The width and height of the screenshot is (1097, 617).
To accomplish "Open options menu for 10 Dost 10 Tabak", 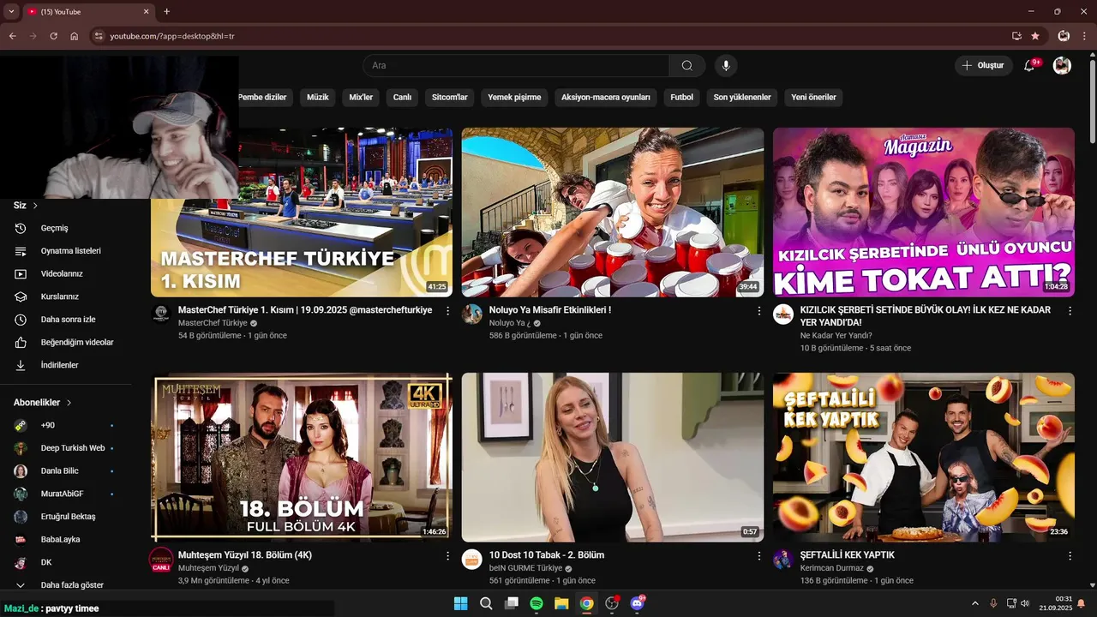I will coord(758,556).
